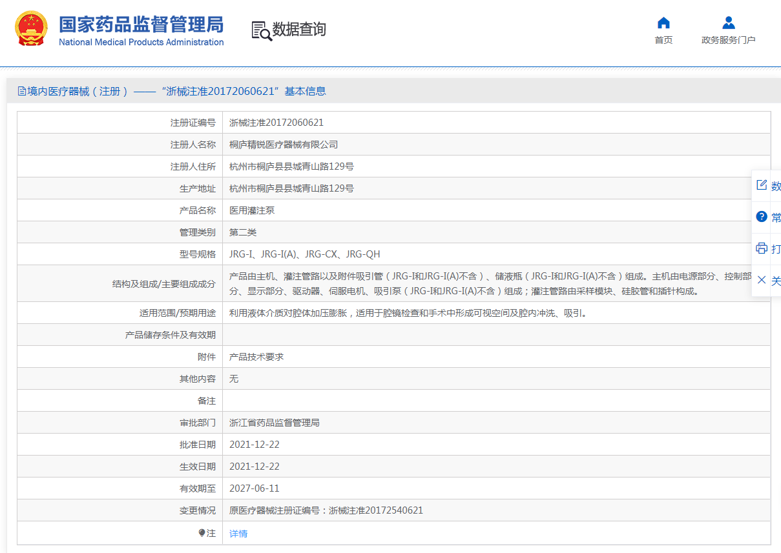Click National Medical Products Administration subtitle
The height and width of the screenshot is (553, 781).
[x=141, y=43]
